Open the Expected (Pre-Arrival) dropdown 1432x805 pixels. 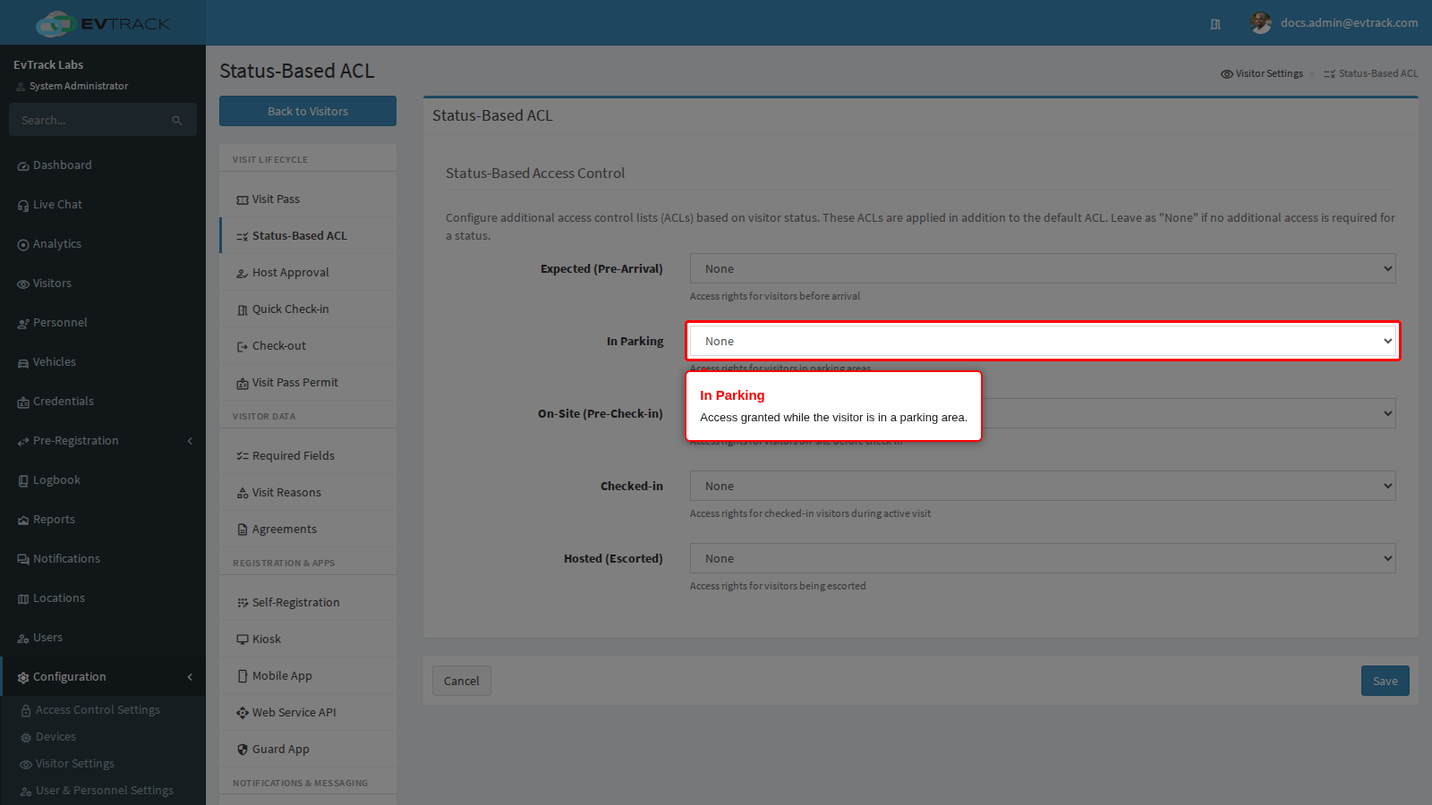[1043, 268]
